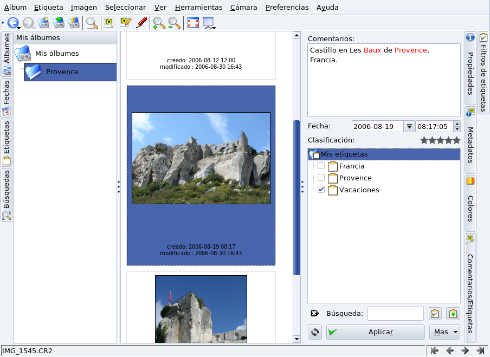
Task: Click the red pencil rename icon
Action: (141, 23)
